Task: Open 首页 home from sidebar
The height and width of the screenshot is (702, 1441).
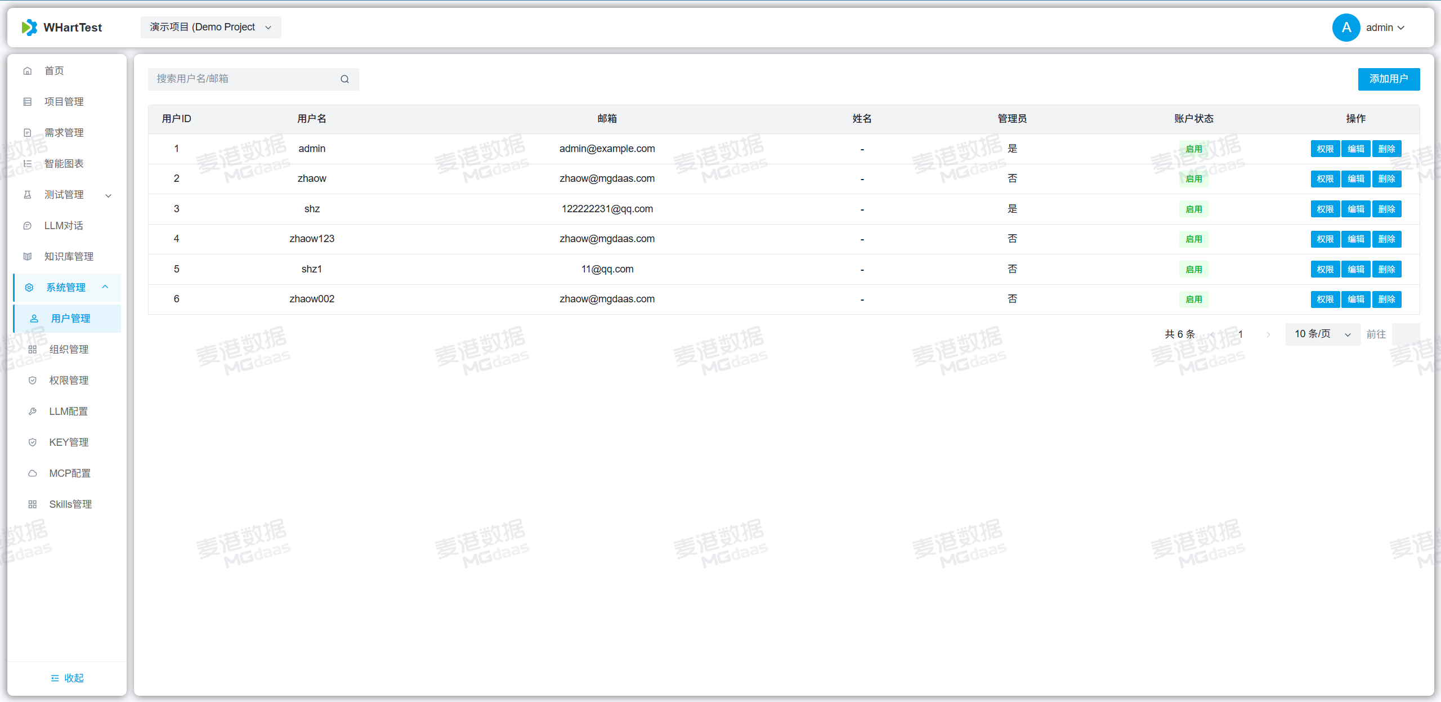Action: (54, 71)
